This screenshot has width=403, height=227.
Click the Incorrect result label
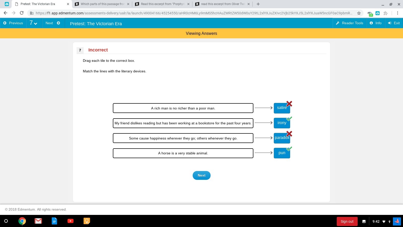tap(98, 50)
